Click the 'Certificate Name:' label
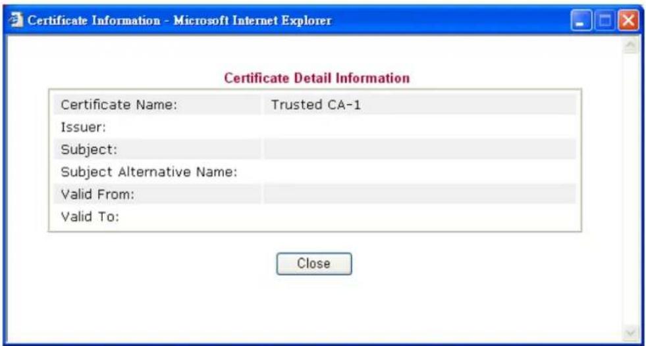646x346 pixels. 119,105
